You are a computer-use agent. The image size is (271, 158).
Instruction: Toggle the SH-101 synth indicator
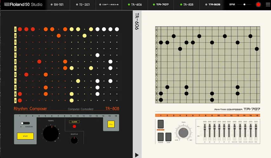click(52, 5)
